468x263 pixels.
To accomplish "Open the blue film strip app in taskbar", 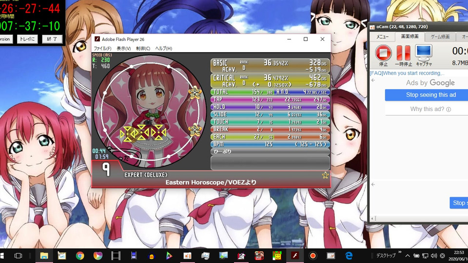I will click(x=134, y=256).
